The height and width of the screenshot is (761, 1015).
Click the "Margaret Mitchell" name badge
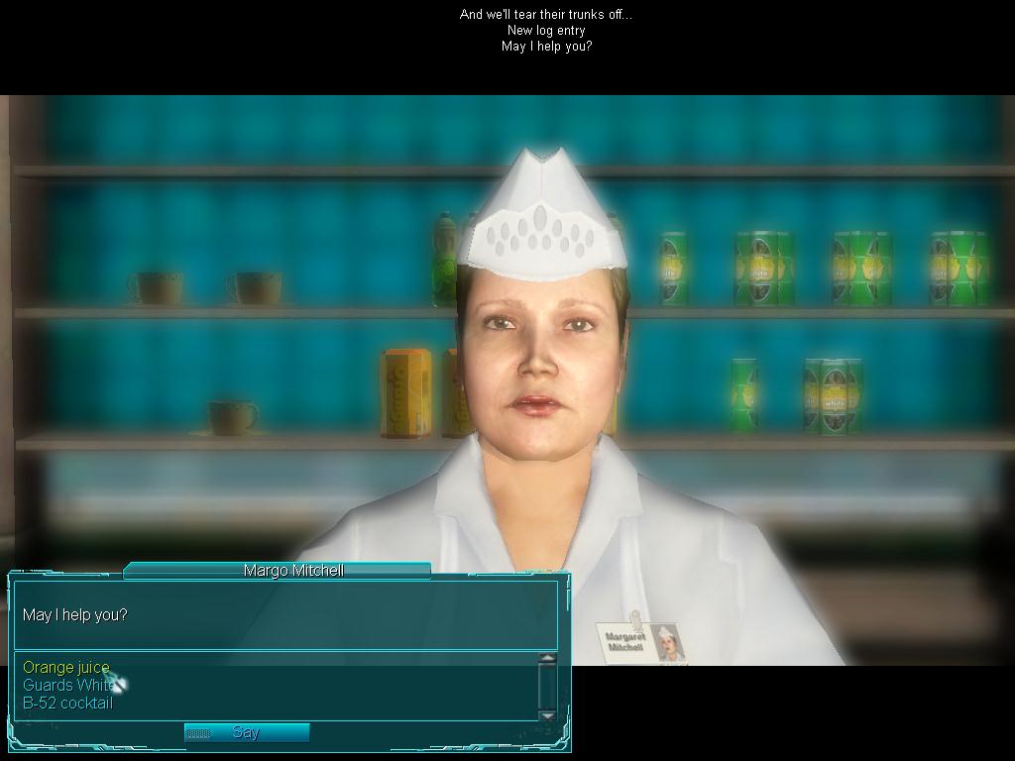(639, 643)
